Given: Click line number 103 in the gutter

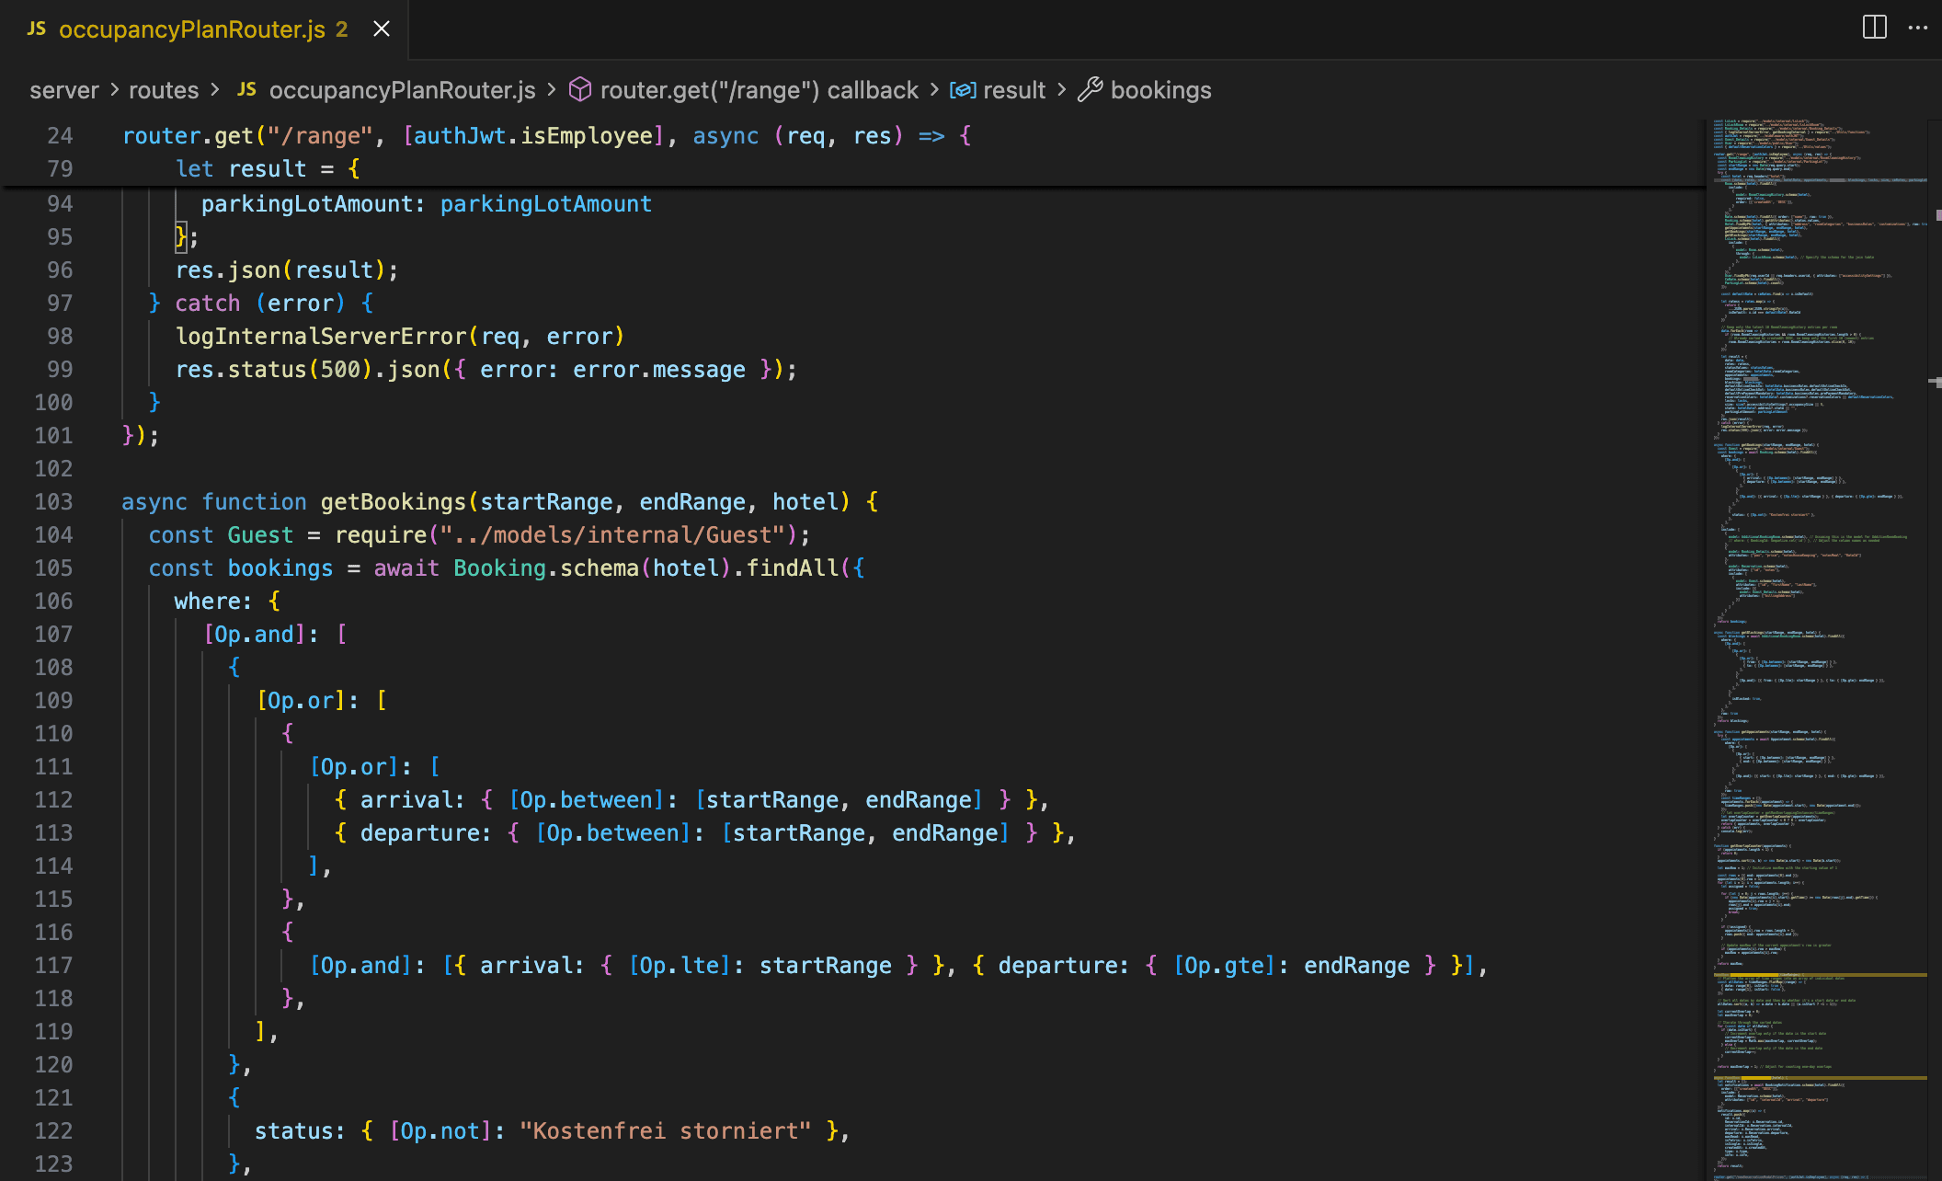Looking at the screenshot, I should point(53,502).
